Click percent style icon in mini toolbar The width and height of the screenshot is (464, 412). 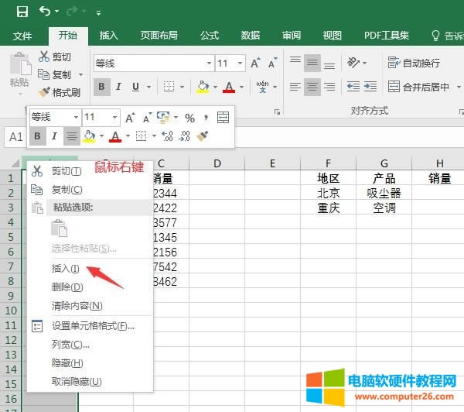tap(189, 117)
